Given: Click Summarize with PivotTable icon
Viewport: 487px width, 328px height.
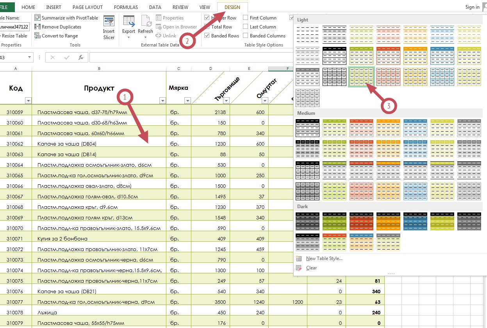Looking at the screenshot, I should (37, 18).
